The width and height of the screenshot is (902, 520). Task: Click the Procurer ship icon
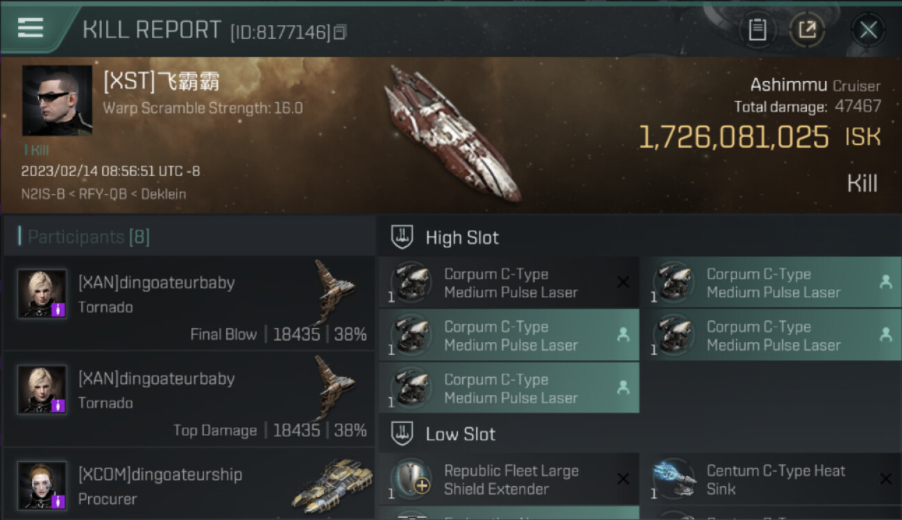coord(332,485)
